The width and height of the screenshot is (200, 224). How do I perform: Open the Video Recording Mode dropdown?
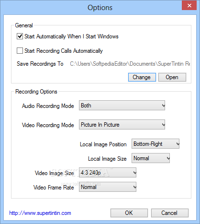coord(122,125)
